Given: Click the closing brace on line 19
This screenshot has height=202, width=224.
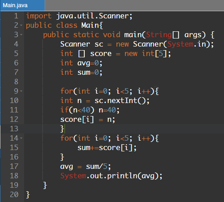Looking at the screenshot, I should (x=45, y=185).
